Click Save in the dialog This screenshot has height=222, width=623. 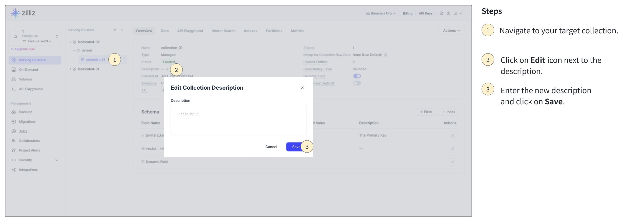coord(296,147)
